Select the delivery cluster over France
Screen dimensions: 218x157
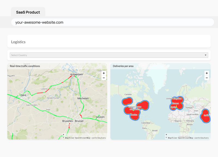176,104
